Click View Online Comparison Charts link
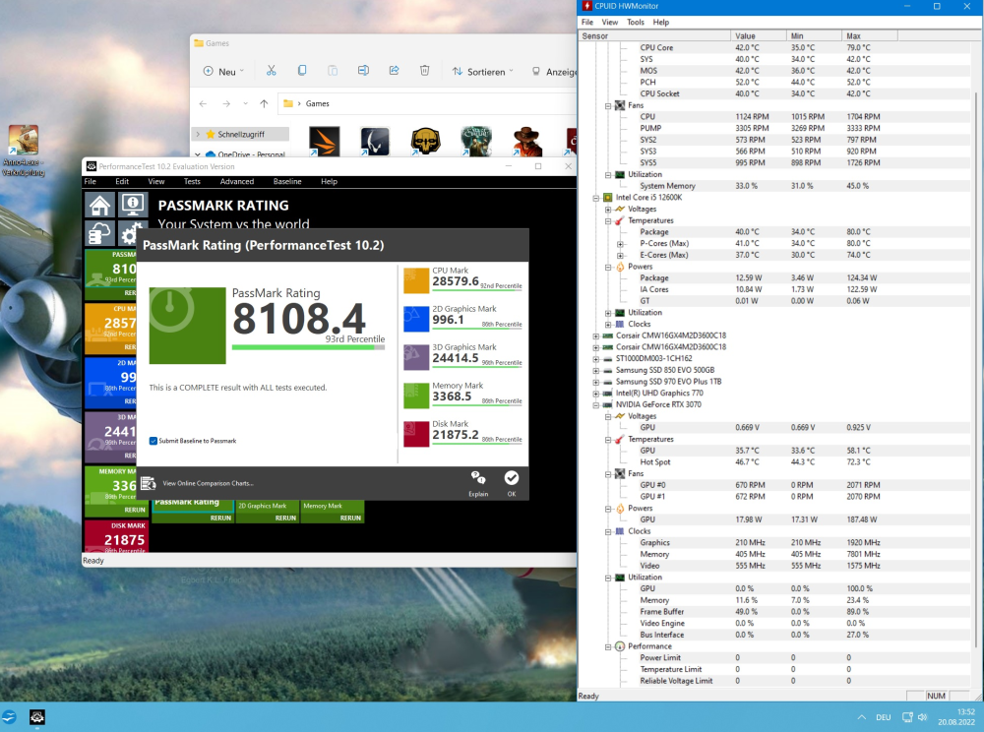 click(208, 483)
